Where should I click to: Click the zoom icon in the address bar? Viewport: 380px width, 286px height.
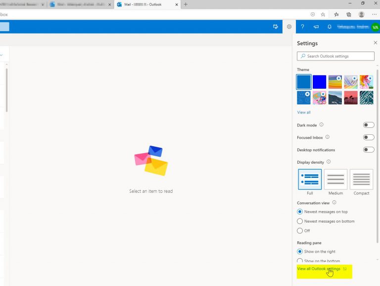(x=313, y=14)
